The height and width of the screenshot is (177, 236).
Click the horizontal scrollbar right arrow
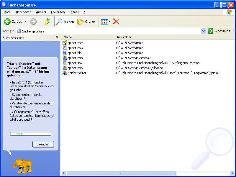(232, 173)
